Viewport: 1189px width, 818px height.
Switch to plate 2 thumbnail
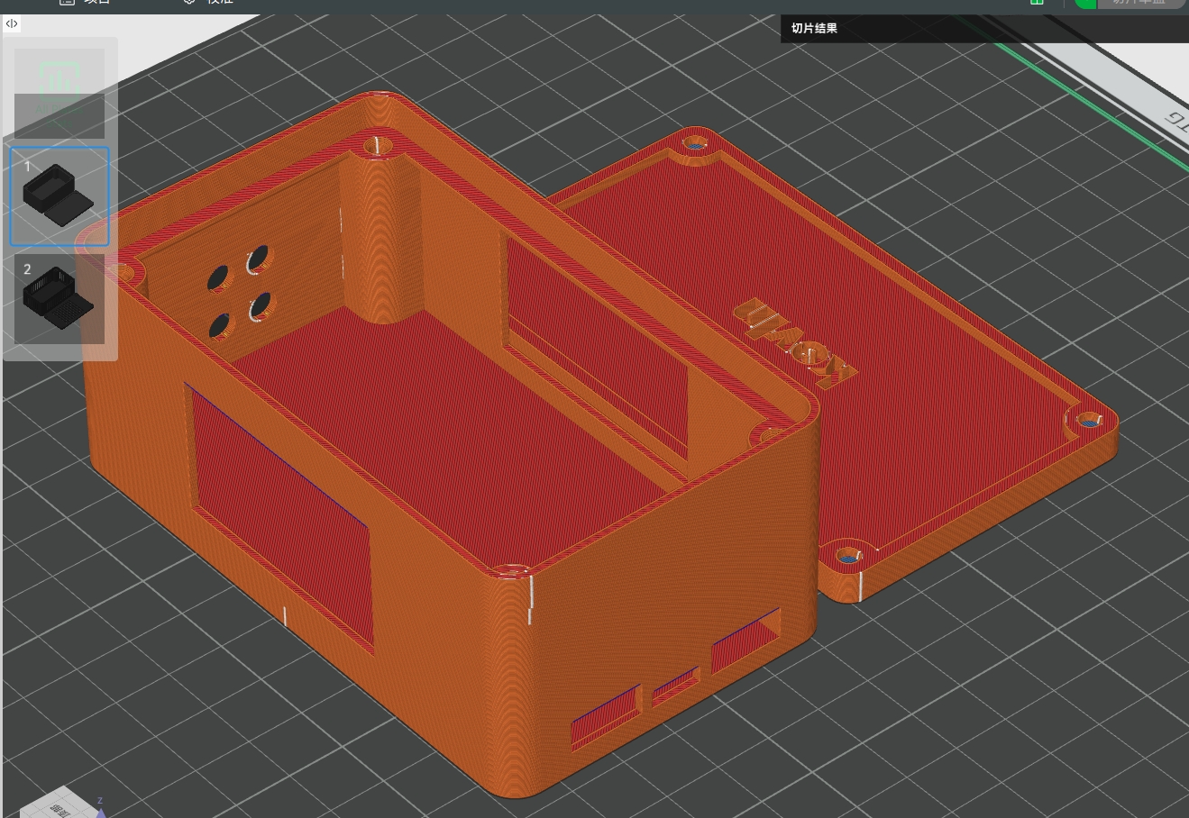[59, 299]
